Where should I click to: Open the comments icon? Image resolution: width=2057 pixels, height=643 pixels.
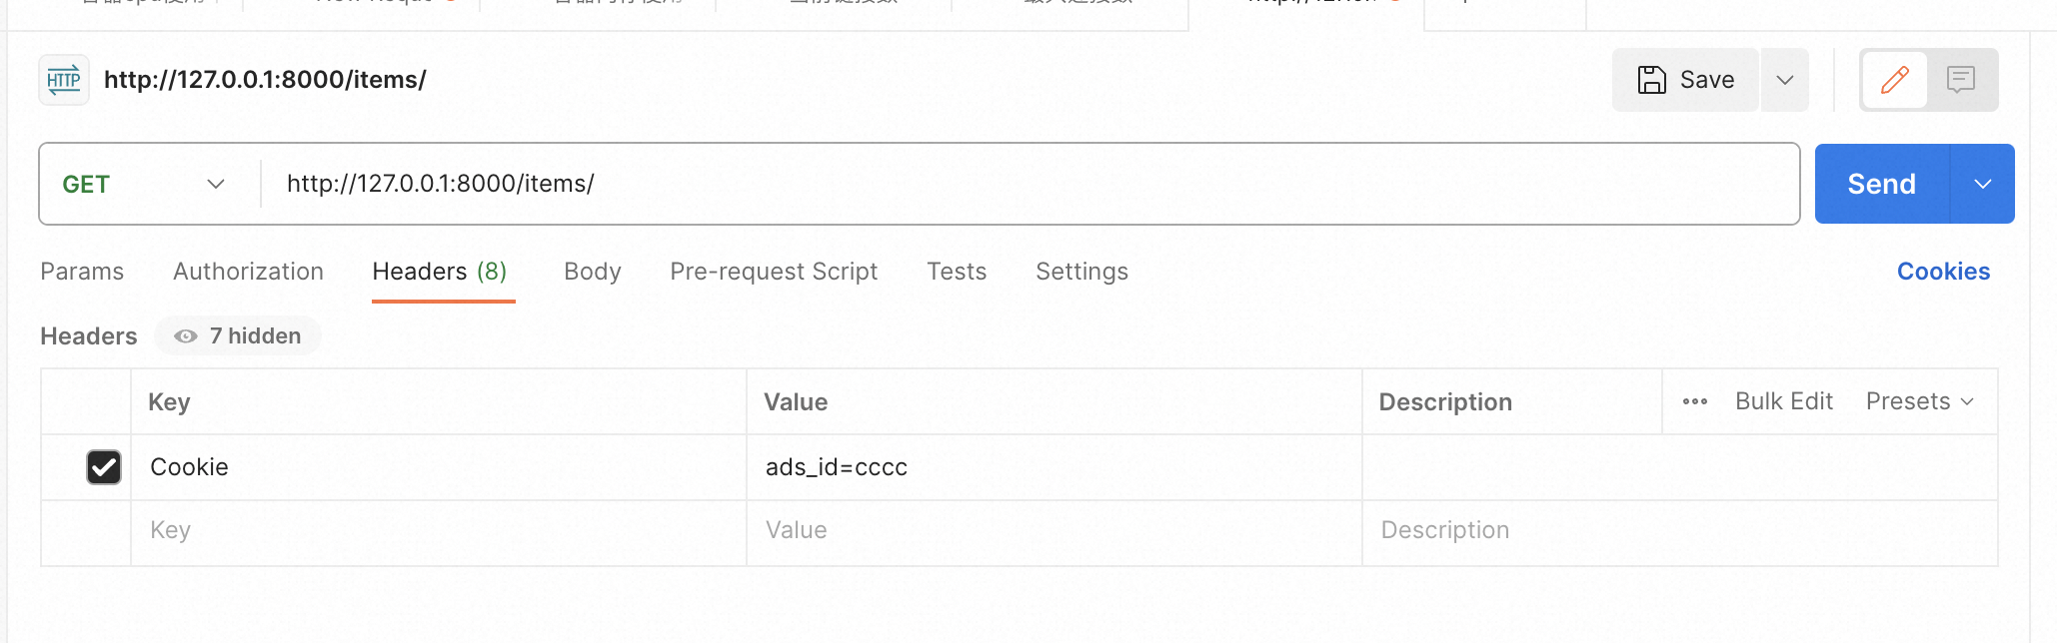coord(1961,80)
